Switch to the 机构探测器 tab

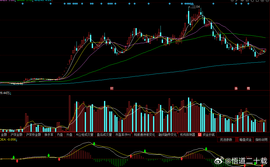188,135
